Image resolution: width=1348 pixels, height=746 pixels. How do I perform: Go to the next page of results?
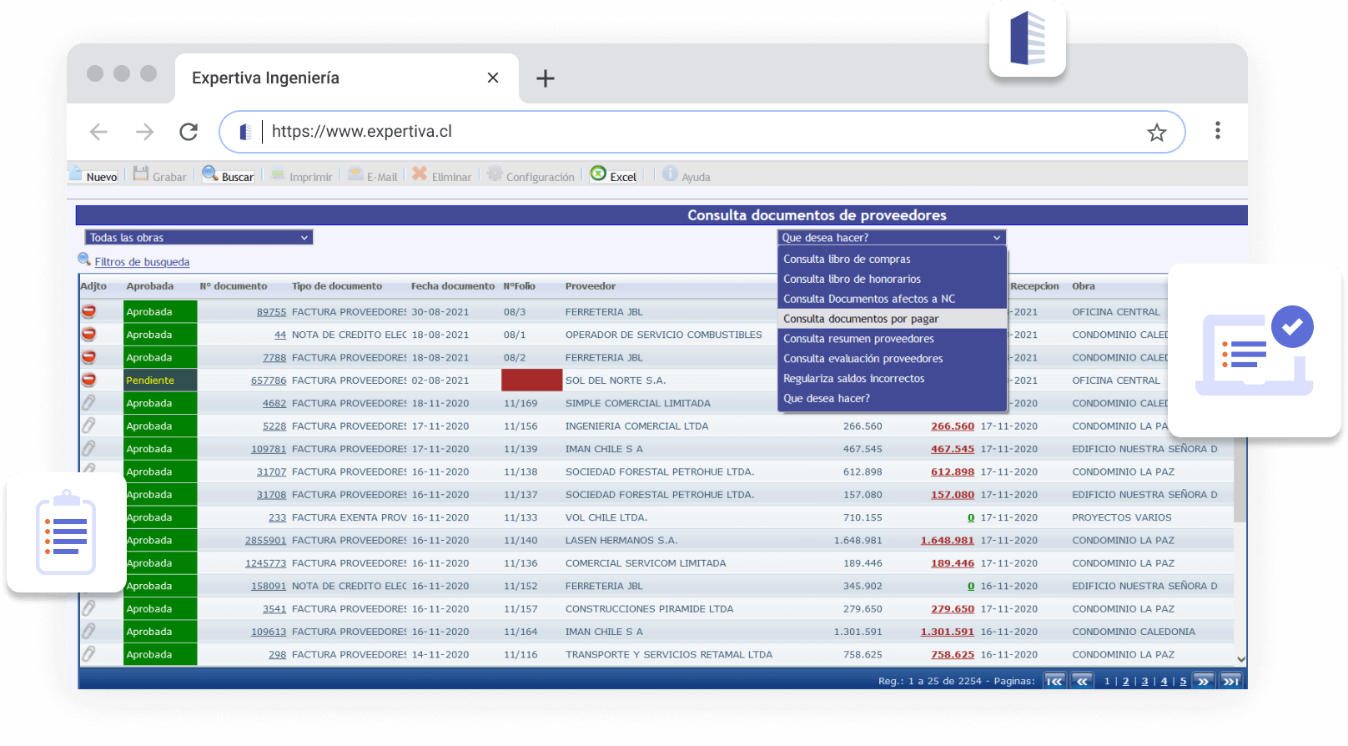(1203, 681)
